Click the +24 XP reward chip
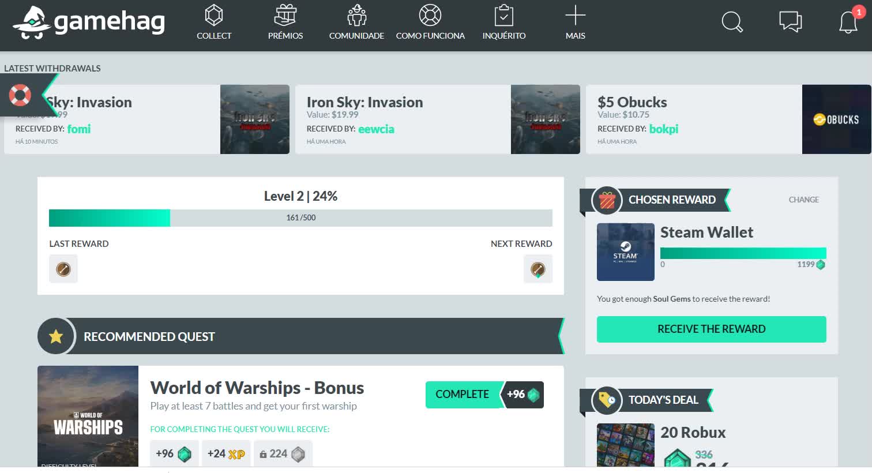The height and width of the screenshot is (473, 872). [x=226, y=454]
